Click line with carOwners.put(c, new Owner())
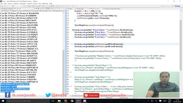 tap(93, 18)
